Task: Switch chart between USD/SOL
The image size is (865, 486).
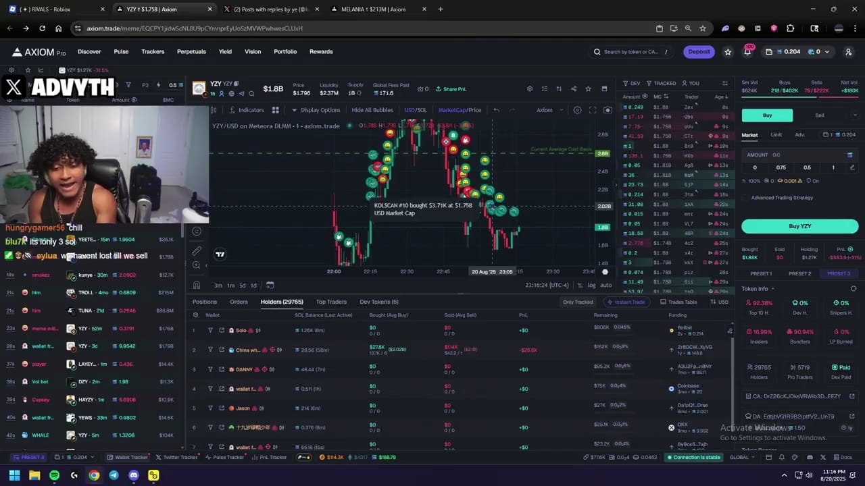Action: pos(416,110)
